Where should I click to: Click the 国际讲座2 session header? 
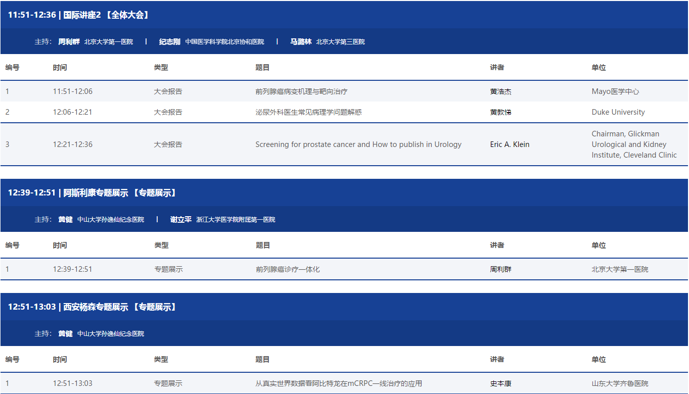pos(79,15)
